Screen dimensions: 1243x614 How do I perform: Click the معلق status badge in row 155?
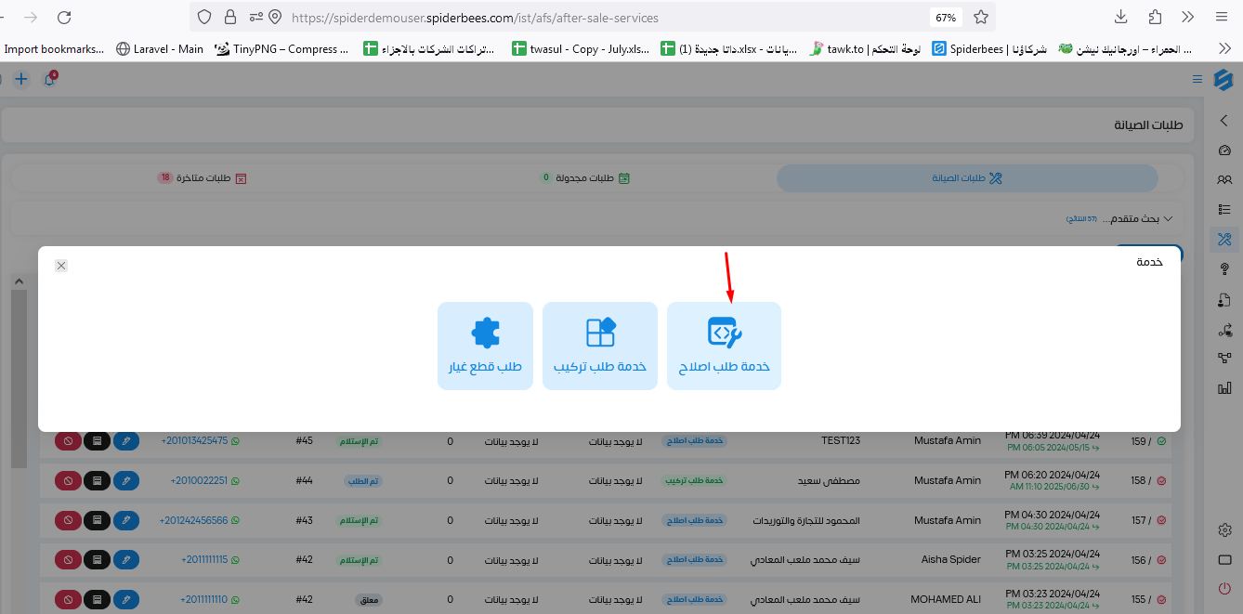tap(369, 600)
